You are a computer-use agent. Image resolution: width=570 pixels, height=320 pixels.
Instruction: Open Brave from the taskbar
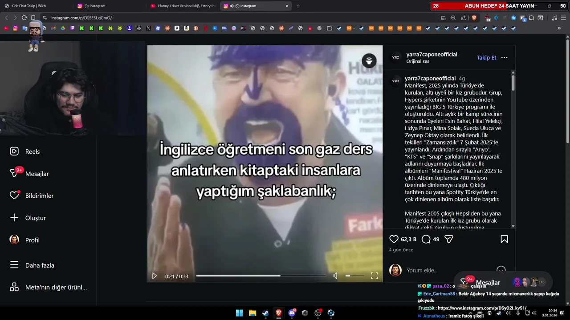279,313
